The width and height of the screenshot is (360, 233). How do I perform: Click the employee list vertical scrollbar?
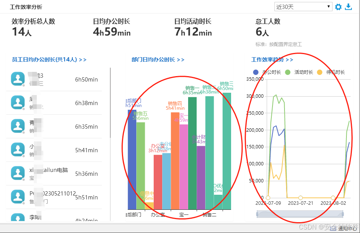[110, 103]
